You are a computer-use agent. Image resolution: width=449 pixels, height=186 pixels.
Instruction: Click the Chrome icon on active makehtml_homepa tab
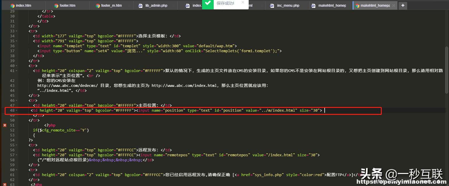coord(357,5)
